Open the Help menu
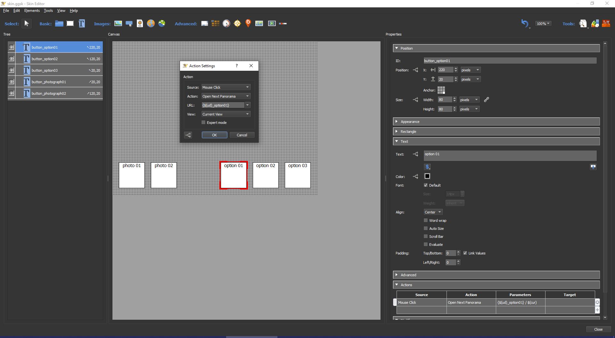Image resolution: width=615 pixels, height=338 pixels. pos(74,11)
